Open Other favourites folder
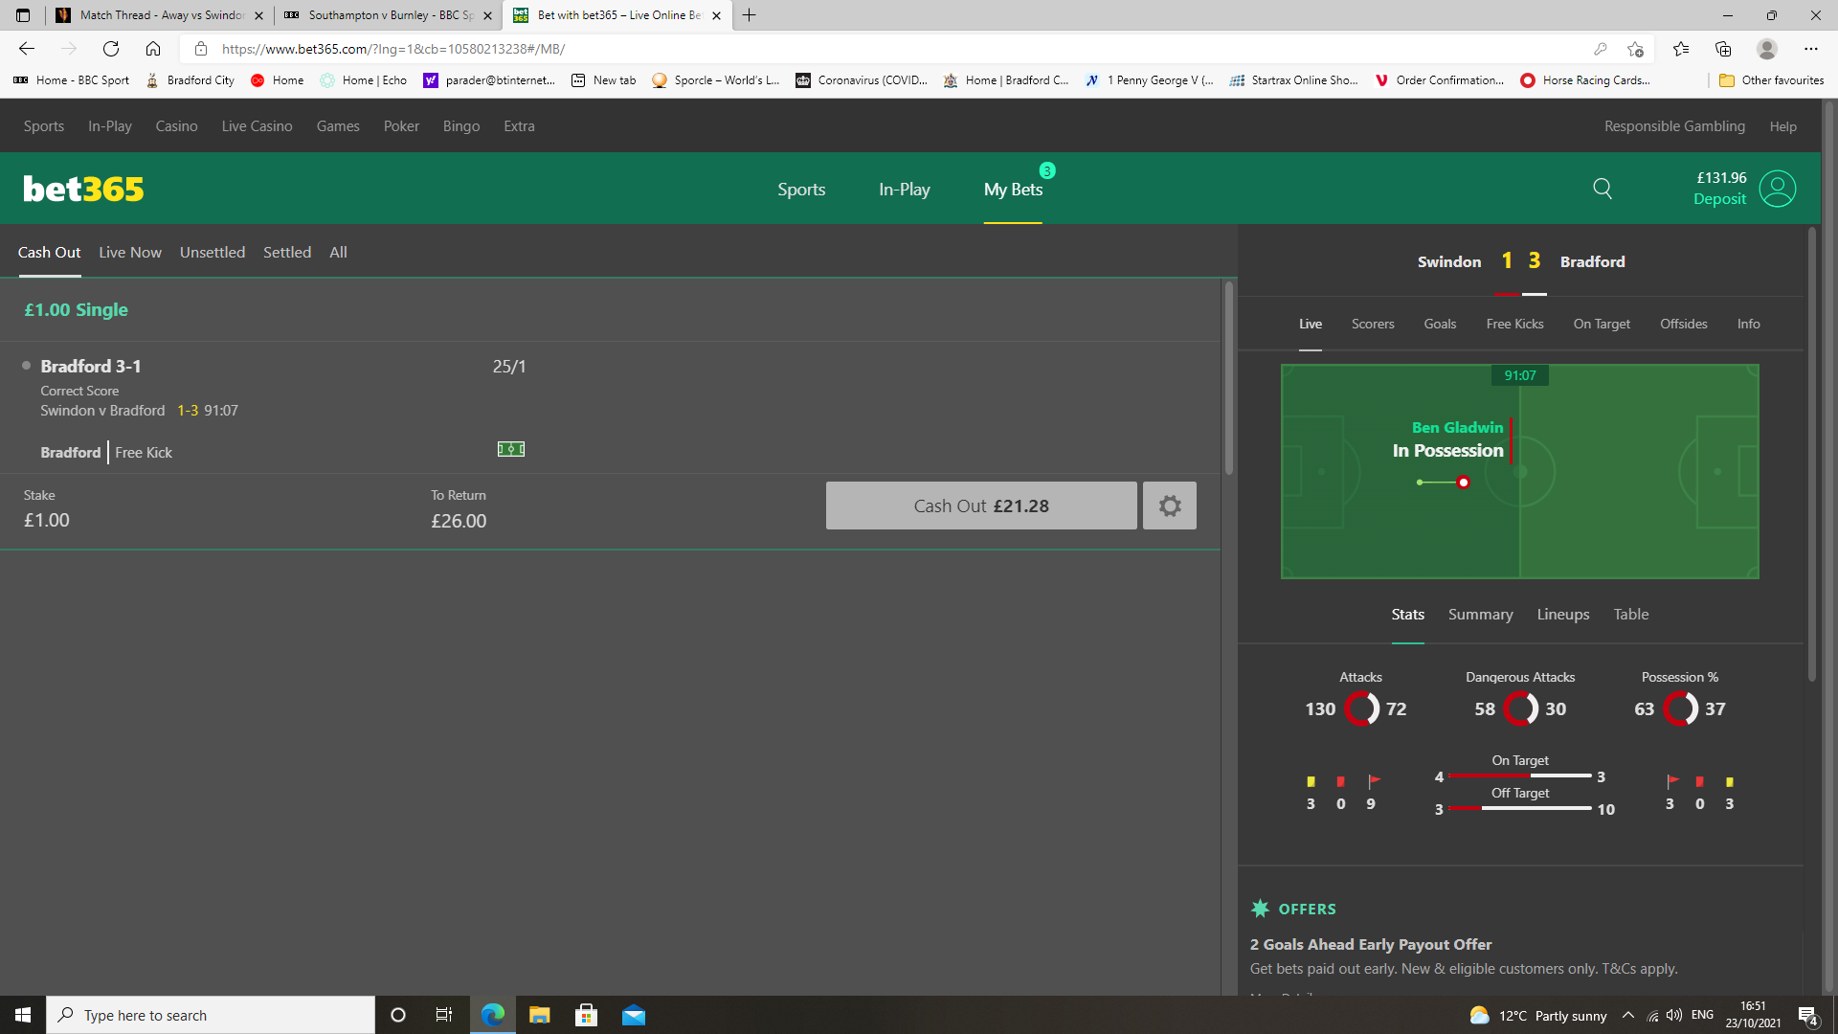This screenshot has height=1034, width=1838. (x=1771, y=80)
